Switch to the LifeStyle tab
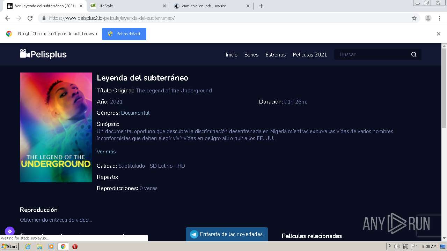Image resolution: width=447 pixels, height=251 pixels. [128, 6]
